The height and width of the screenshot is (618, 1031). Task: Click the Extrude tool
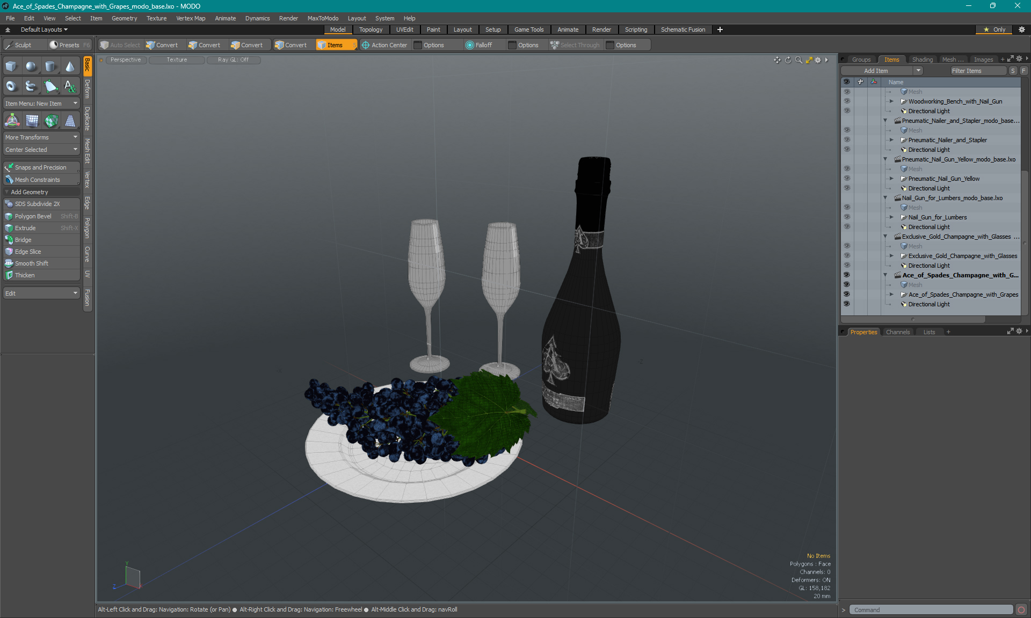[41, 228]
